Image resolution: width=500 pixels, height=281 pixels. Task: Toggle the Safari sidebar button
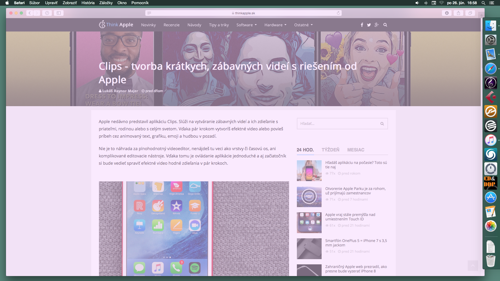59,13
